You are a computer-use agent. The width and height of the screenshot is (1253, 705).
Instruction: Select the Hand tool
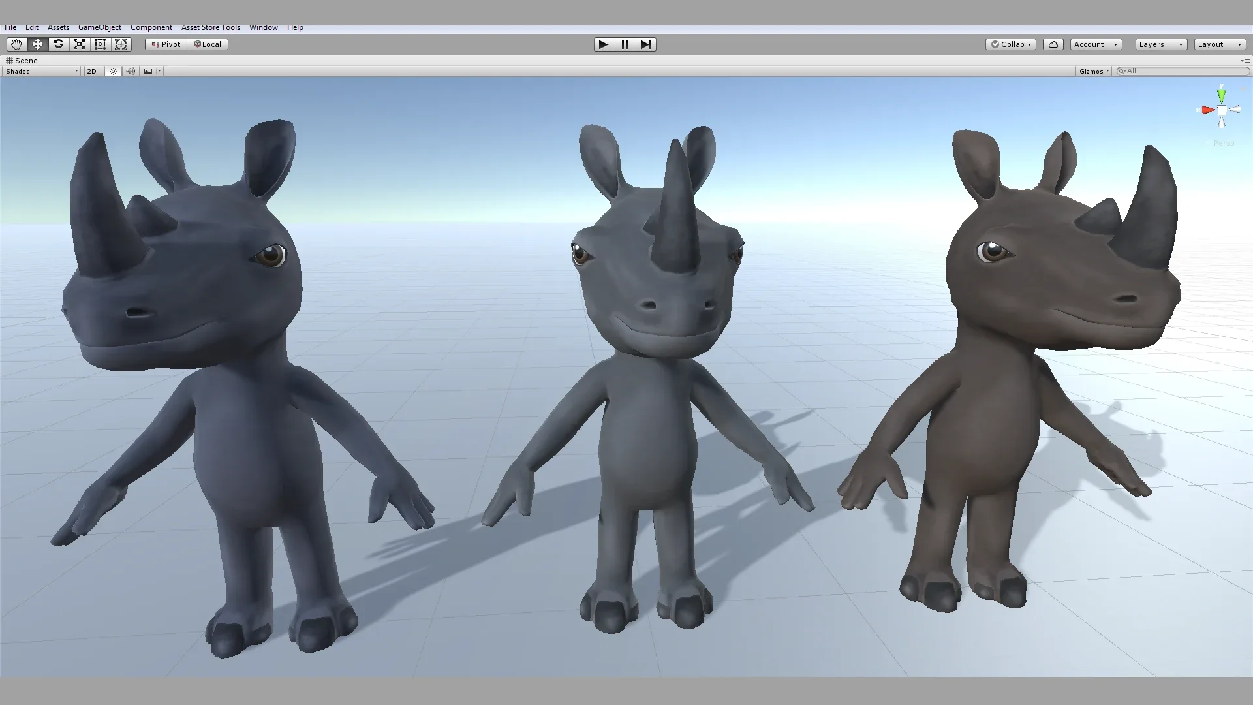(x=16, y=44)
